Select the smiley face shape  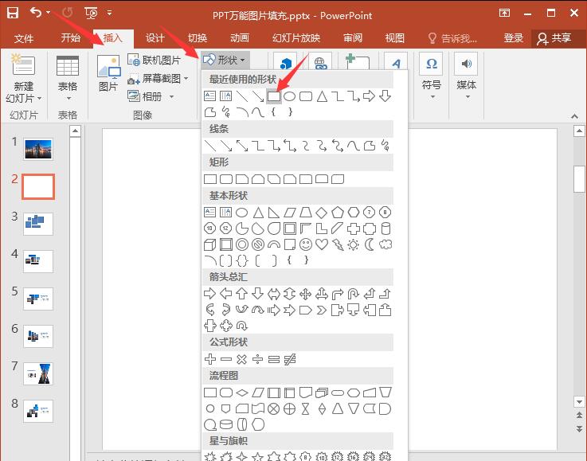[x=306, y=244]
